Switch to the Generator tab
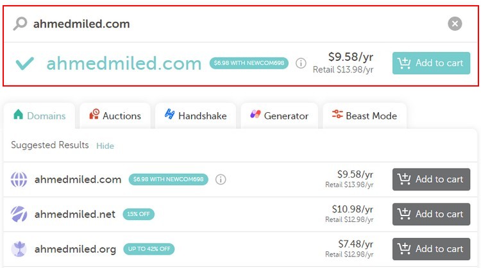This screenshot has width=481, height=268. click(x=279, y=115)
